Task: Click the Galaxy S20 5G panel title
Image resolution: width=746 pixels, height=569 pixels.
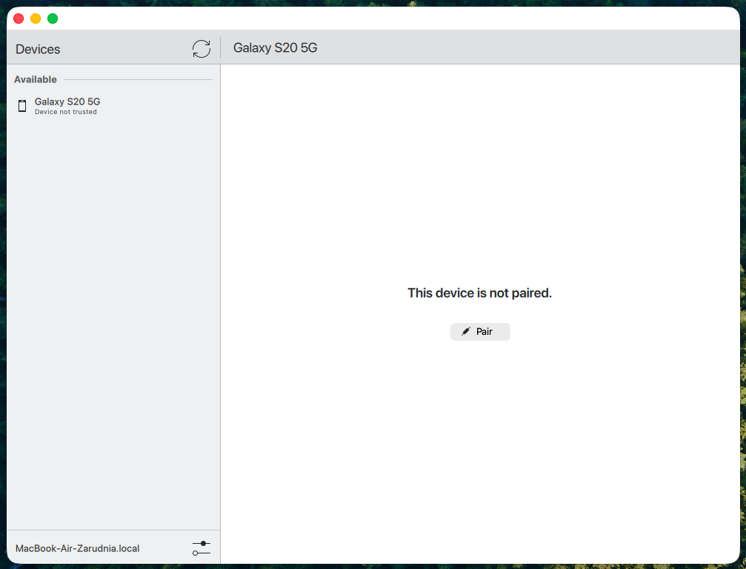Action: tap(275, 47)
